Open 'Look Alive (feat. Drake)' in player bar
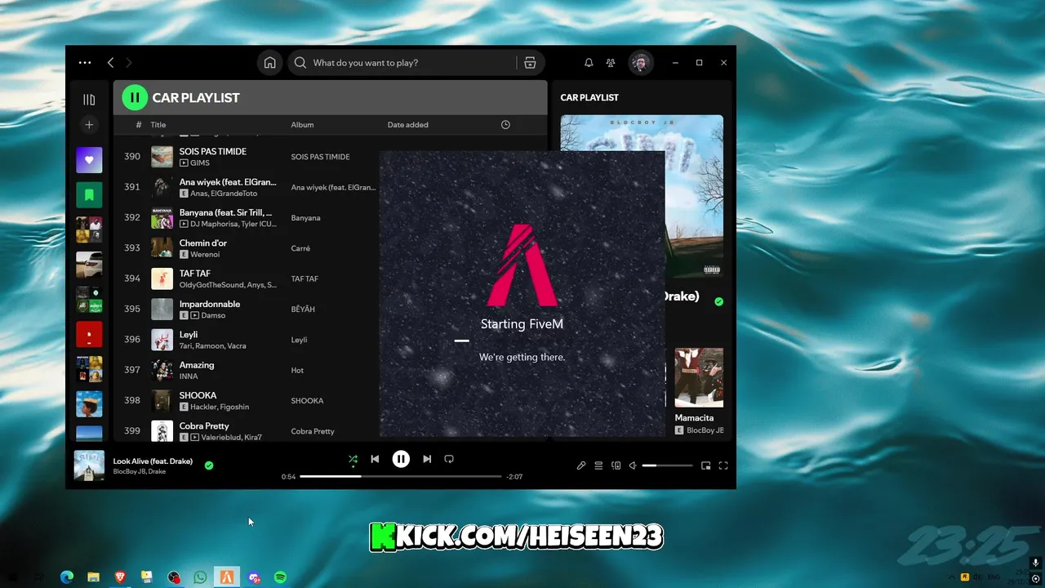This screenshot has width=1045, height=588. tap(153, 461)
